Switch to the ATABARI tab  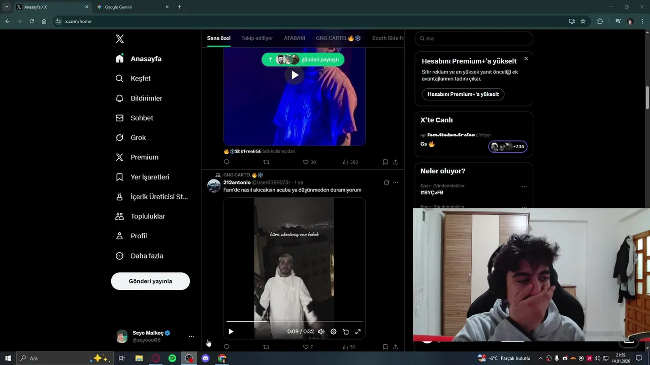pos(295,38)
